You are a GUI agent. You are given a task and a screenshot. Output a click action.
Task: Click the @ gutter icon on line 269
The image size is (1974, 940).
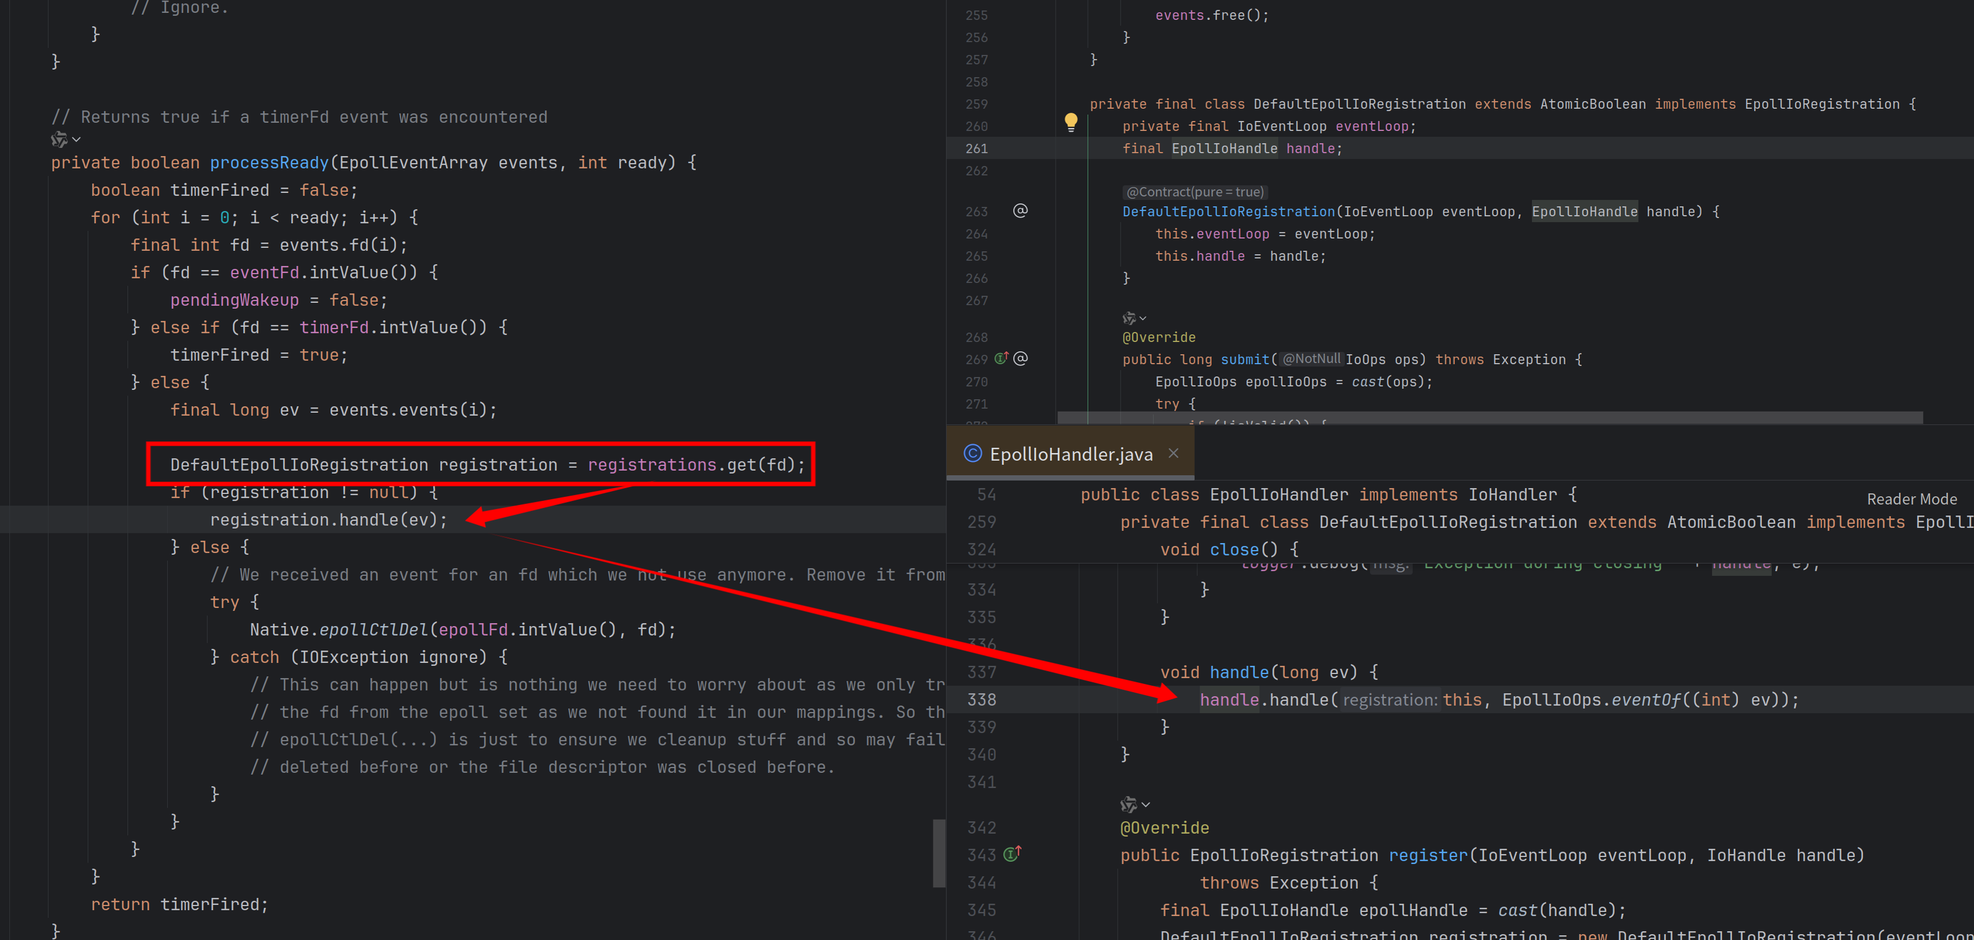click(x=1020, y=358)
